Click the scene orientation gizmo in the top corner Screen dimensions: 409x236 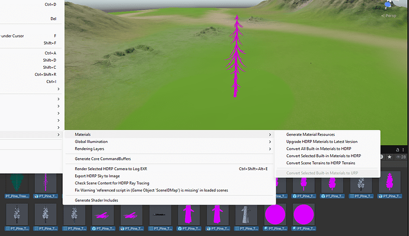[x=390, y=4]
